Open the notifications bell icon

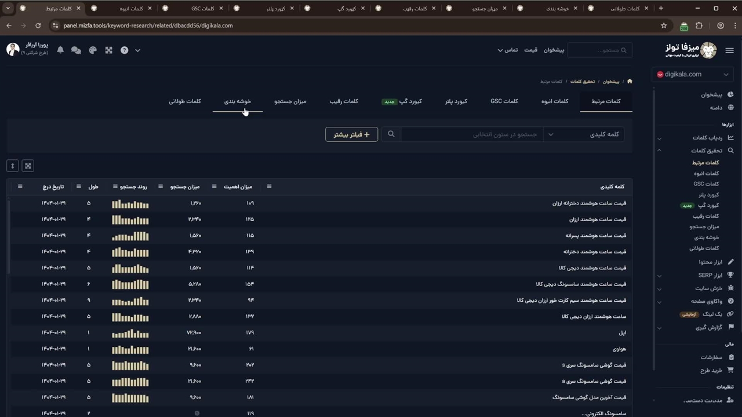[60, 50]
